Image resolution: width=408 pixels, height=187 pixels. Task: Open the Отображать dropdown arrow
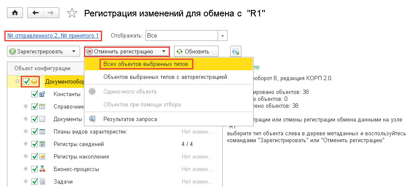(x=222, y=36)
